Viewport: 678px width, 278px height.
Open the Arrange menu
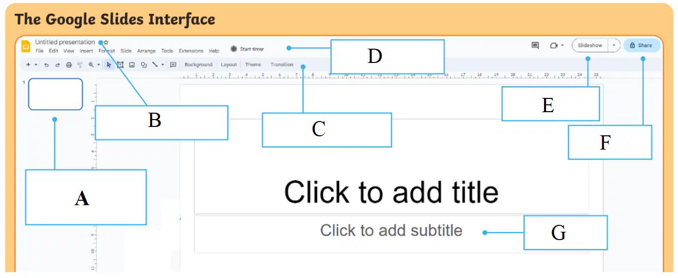(146, 51)
